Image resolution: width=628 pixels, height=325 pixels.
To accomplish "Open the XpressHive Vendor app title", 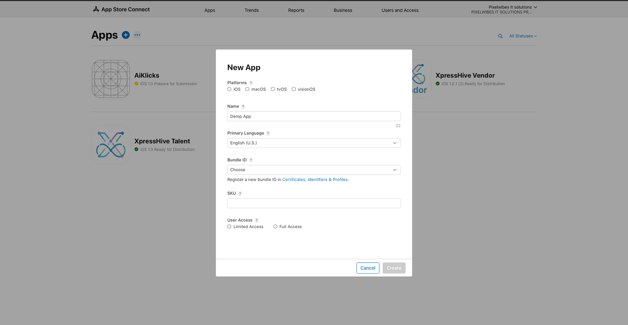I will coord(465,75).
